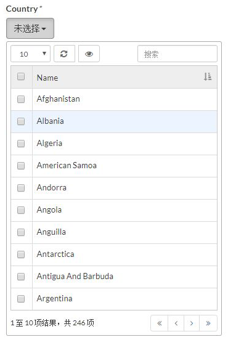
Task: Click the 搜索 search input field
Action: point(177,54)
